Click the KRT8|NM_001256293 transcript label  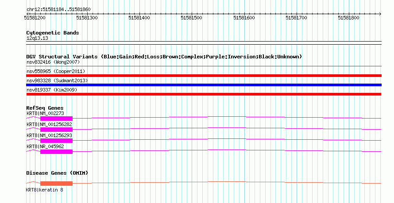[49, 135]
